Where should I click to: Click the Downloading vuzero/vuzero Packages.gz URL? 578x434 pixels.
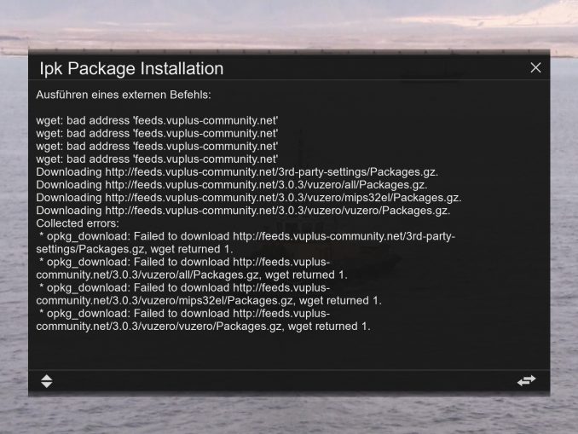(278, 211)
